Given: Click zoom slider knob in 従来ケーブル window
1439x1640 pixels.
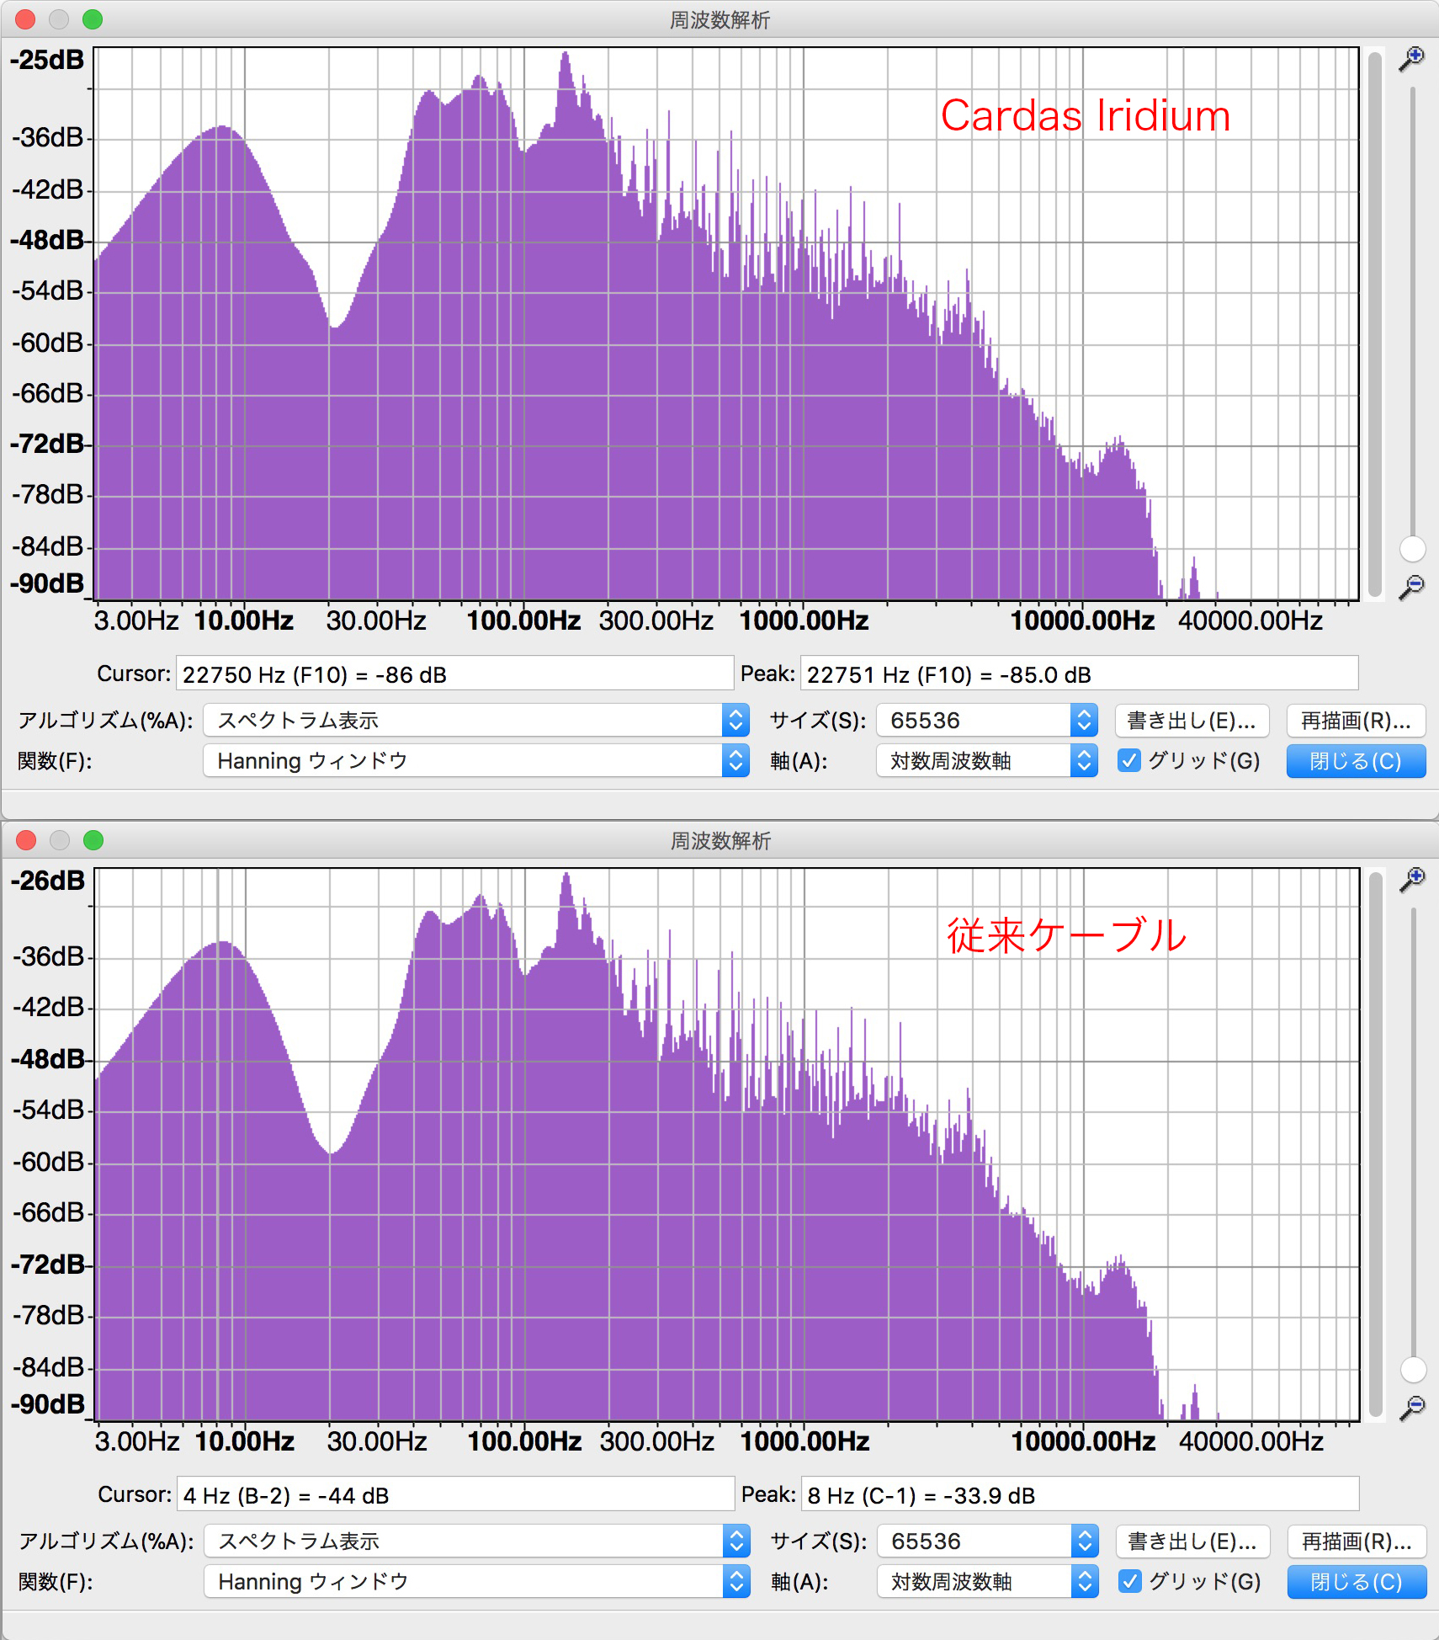Looking at the screenshot, I should pyautogui.click(x=1413, y=1370).
